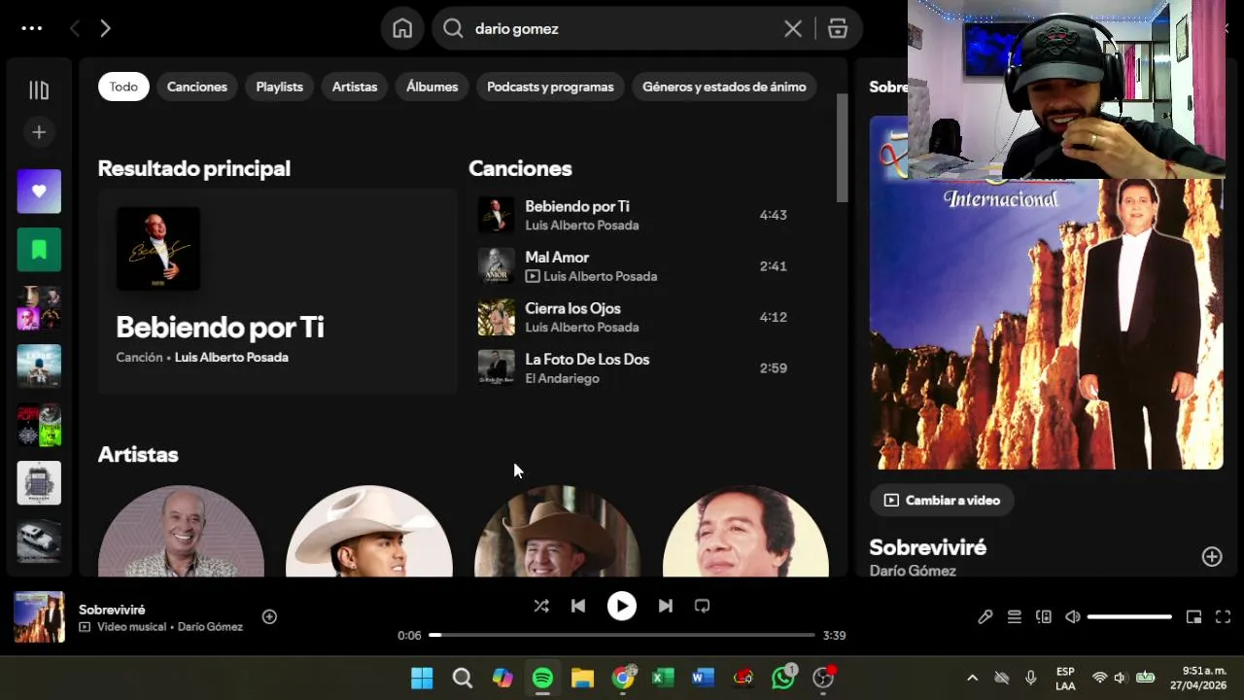Open the playback queue icon
Screen dimensions: 1244x700
coord(1014,616)
